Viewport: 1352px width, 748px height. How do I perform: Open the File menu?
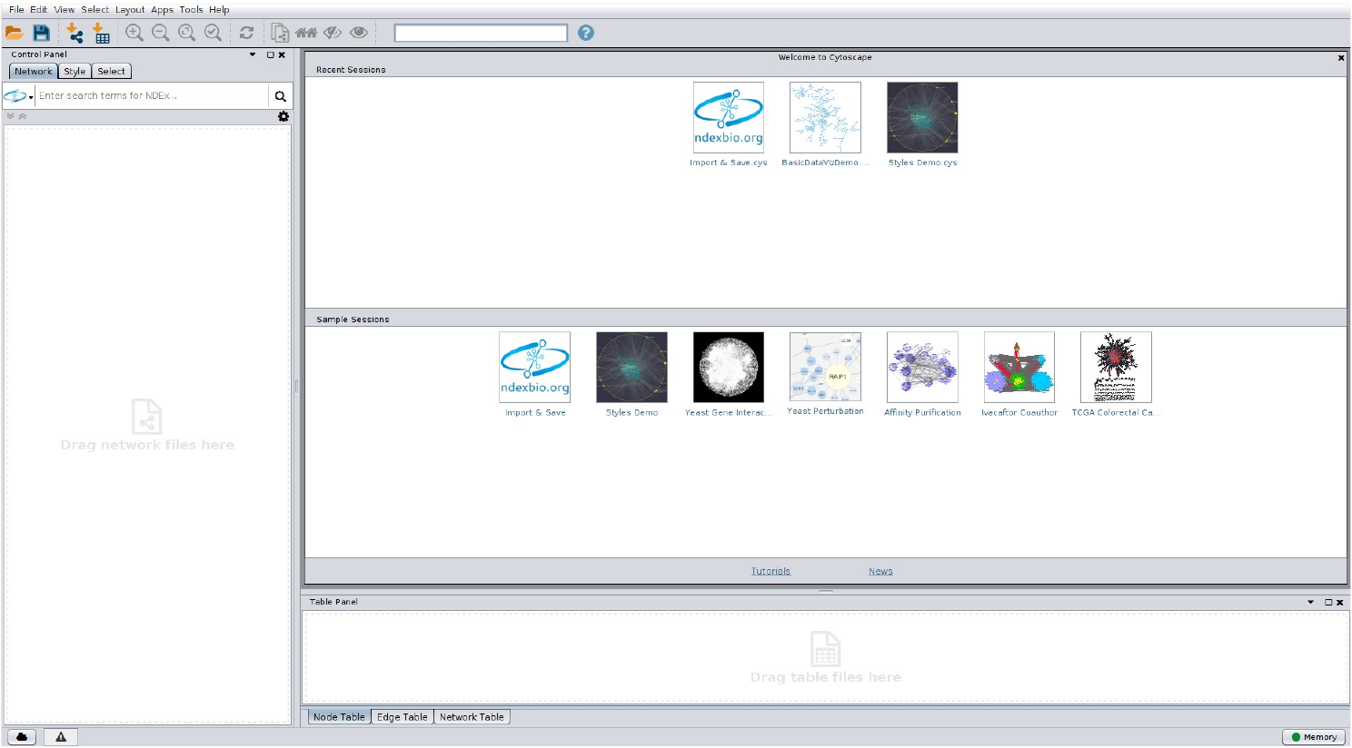[16, 9]
